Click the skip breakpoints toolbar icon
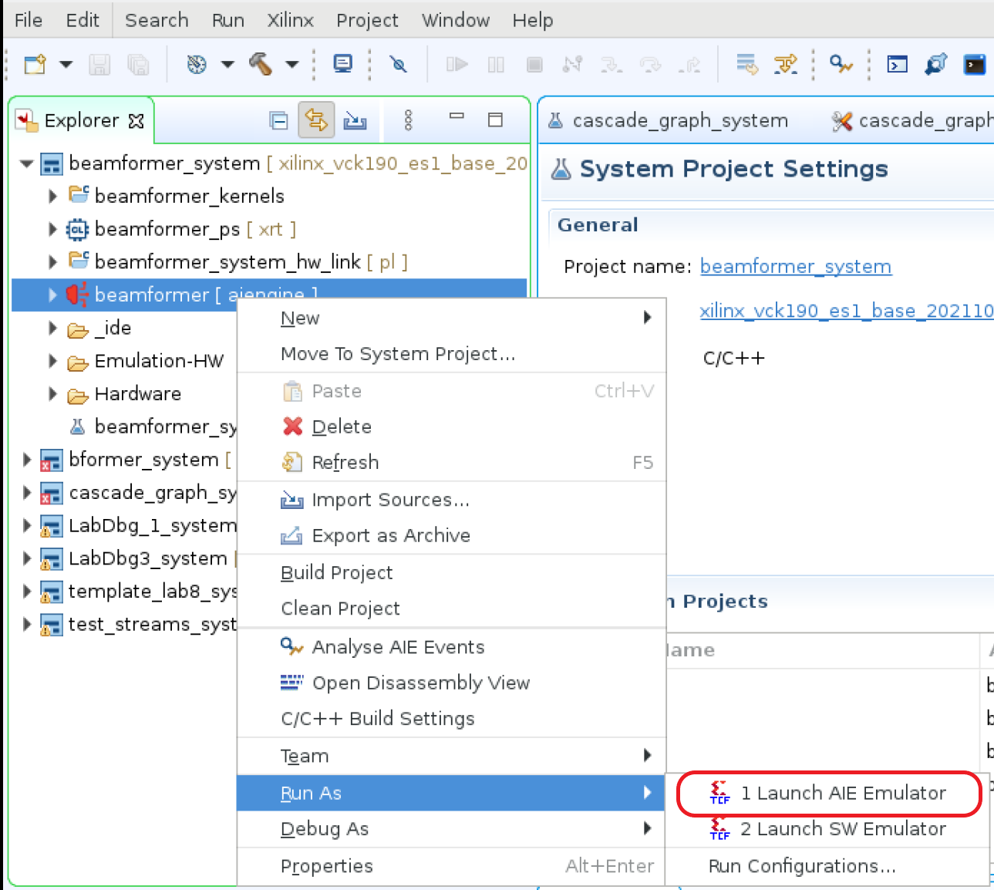Image resolution: width=994 pixels, height=890 pixels. click(398, 64)
